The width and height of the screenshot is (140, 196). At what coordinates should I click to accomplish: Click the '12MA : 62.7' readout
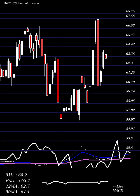18,186
